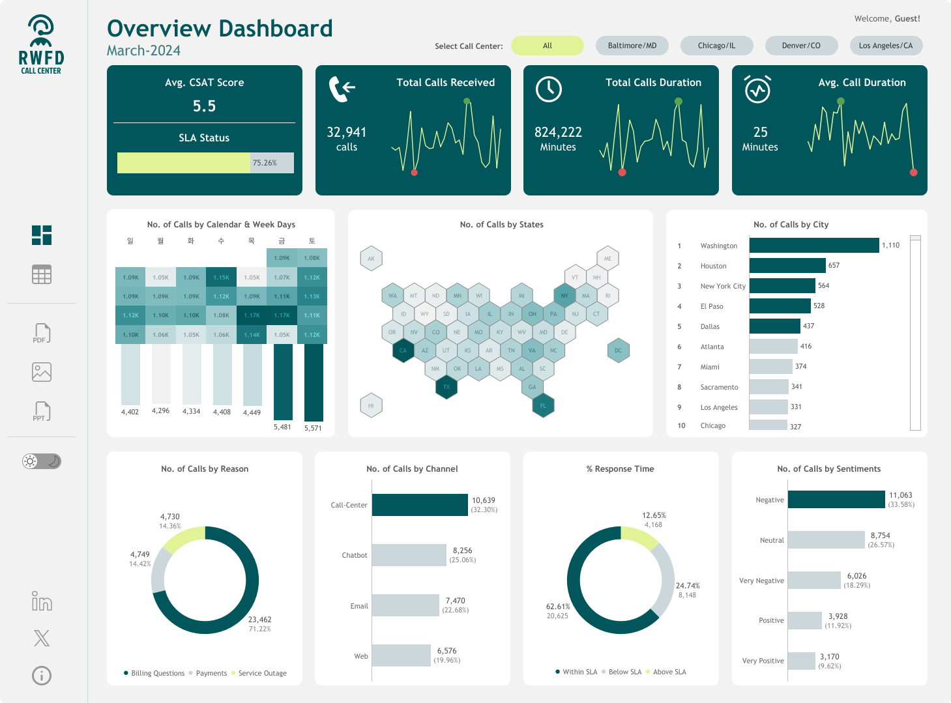Open the table view icon in sidebar
The width and height of the screenshot is (951, 703).
[42, 274]
